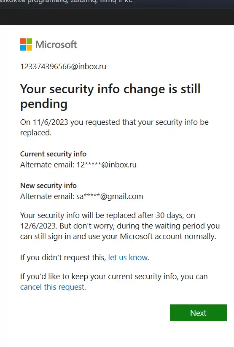This screenshot has width=234, height=347.
Task: Follow the 'cancel this request' link
Action: pos(52,287)
